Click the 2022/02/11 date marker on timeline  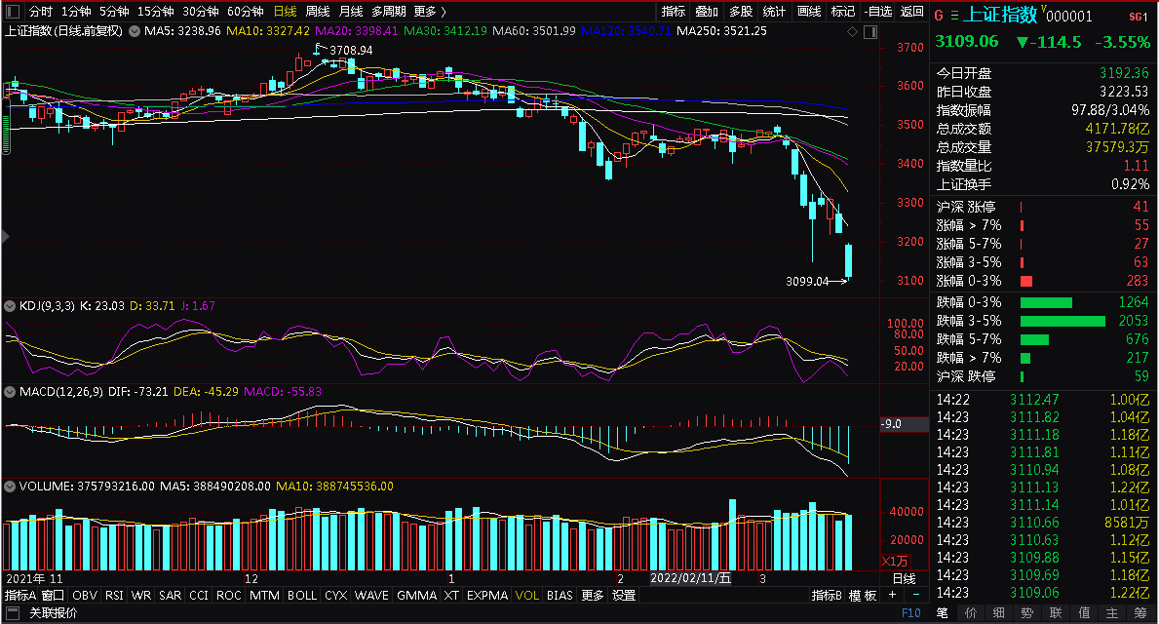(690, 578)
